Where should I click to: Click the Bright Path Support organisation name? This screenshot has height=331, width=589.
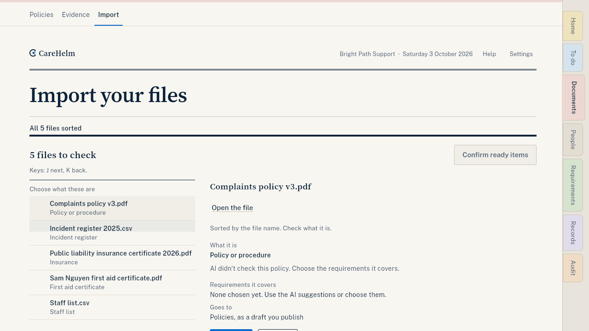pyautogui.click(x=367, y=54)
